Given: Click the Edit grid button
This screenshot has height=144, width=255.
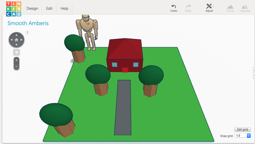Looking at the screenshot, I should [243, 129].
